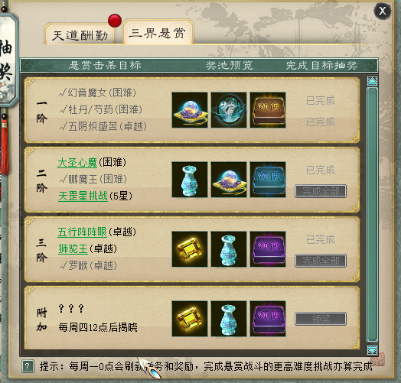Image resolution: width=401 pixels, height=383 pixels.
Task: Click the yellow gem icon in tier three
Action: [190, 249]
